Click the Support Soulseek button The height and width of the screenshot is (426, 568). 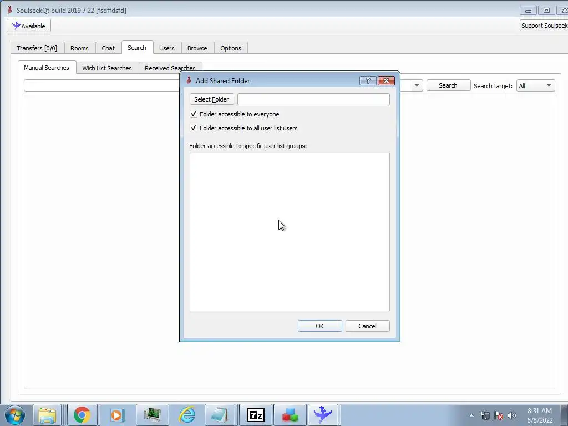pyautogui.click(x=544, y=26)
